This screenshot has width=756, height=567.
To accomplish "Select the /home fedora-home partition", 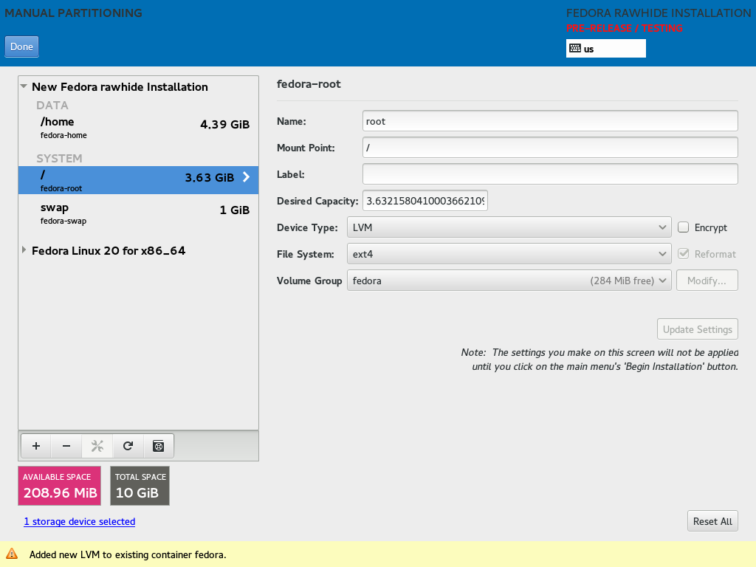I will point(138,127).
